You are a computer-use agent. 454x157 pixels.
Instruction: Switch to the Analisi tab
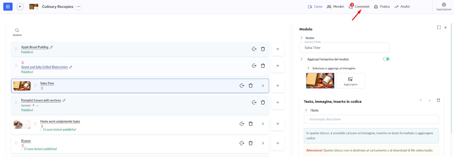405,7
